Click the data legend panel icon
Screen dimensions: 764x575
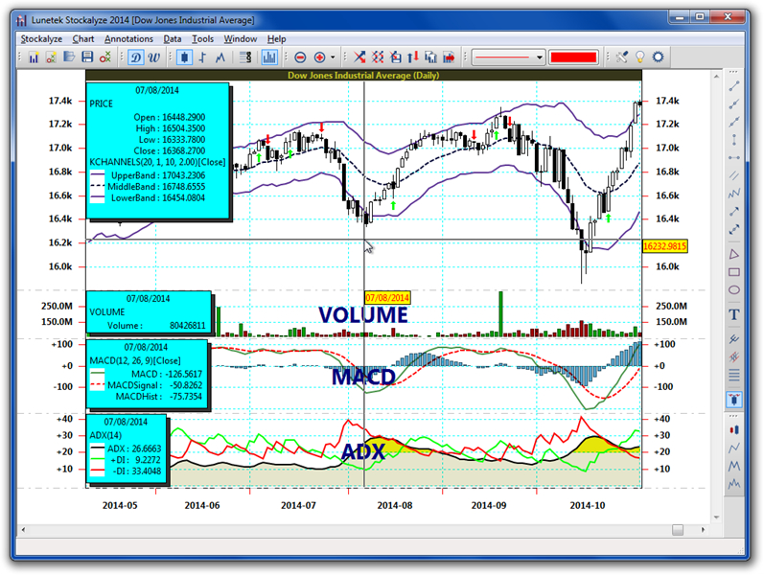pyautogui.click(x=245, y=57)
